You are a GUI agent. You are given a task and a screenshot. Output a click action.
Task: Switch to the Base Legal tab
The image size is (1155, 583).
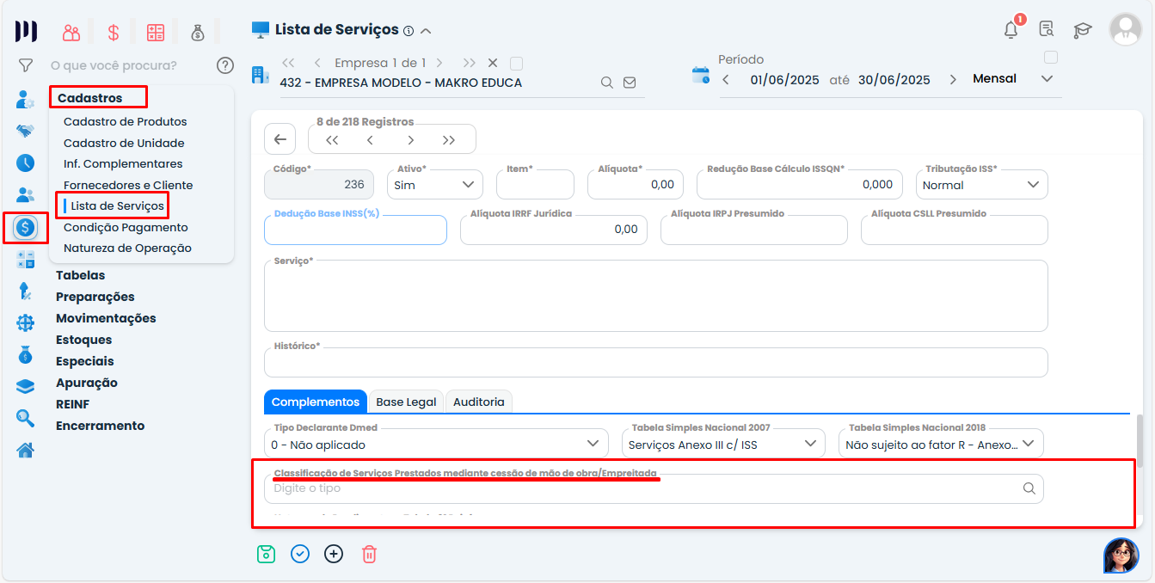point(406,402)
